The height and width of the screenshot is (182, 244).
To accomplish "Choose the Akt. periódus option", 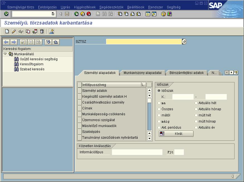I will [159, 127].
